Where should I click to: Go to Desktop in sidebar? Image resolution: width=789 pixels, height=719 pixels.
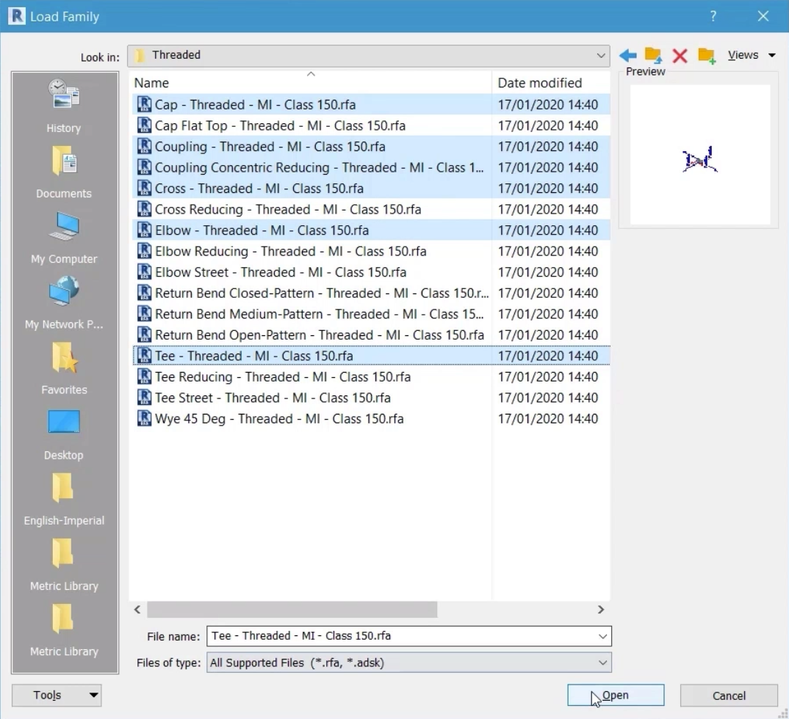[64, 434]
